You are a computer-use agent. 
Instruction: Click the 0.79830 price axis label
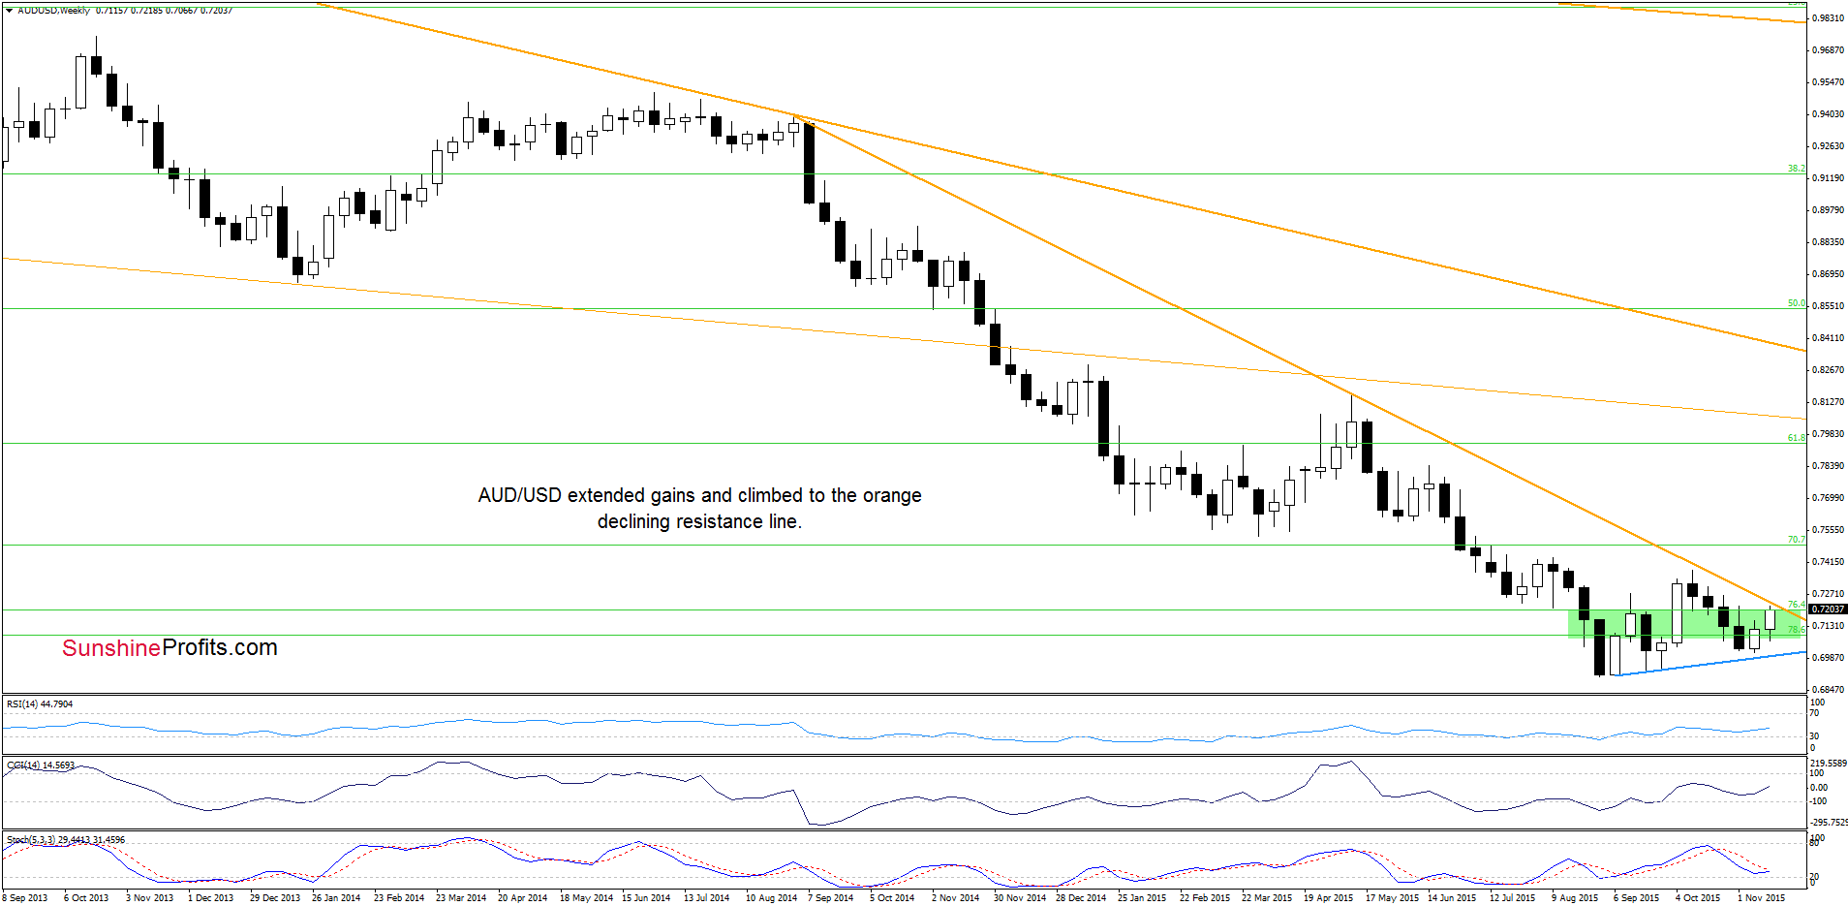[1828, 434]
